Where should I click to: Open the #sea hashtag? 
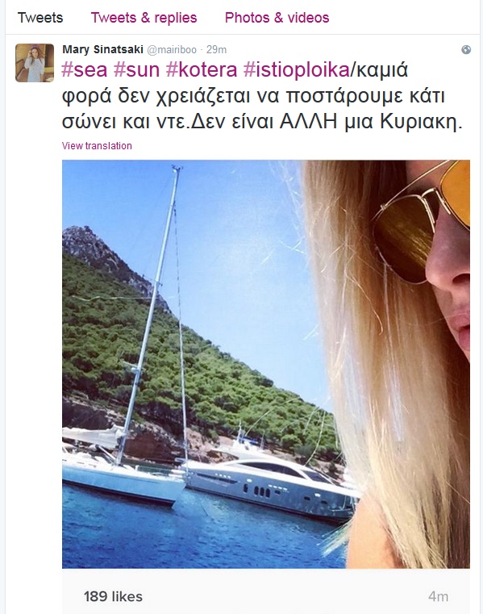(85, 70)
